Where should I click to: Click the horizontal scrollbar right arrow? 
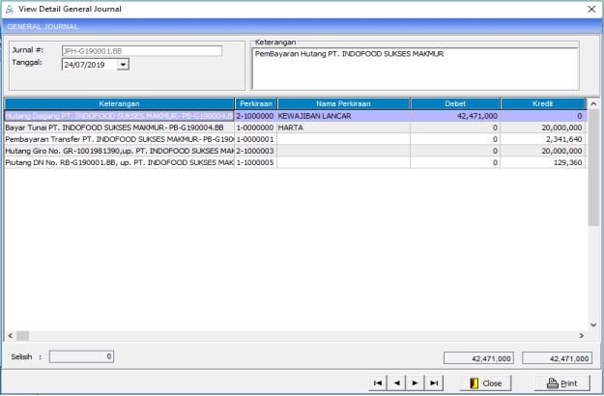pyautogui.click(x=581, y=335)
